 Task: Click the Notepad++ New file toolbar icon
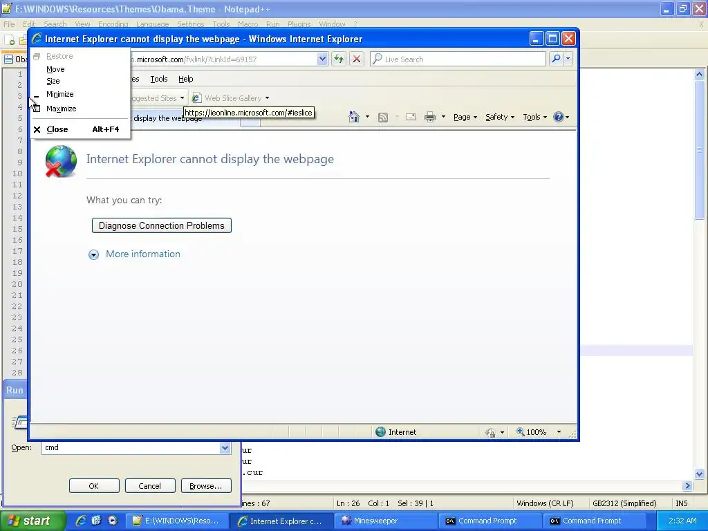tap(10, 40)
